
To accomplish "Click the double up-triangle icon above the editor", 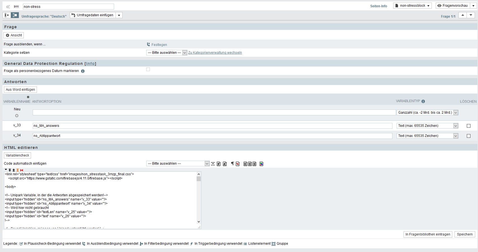I will (x=14, y=170).
